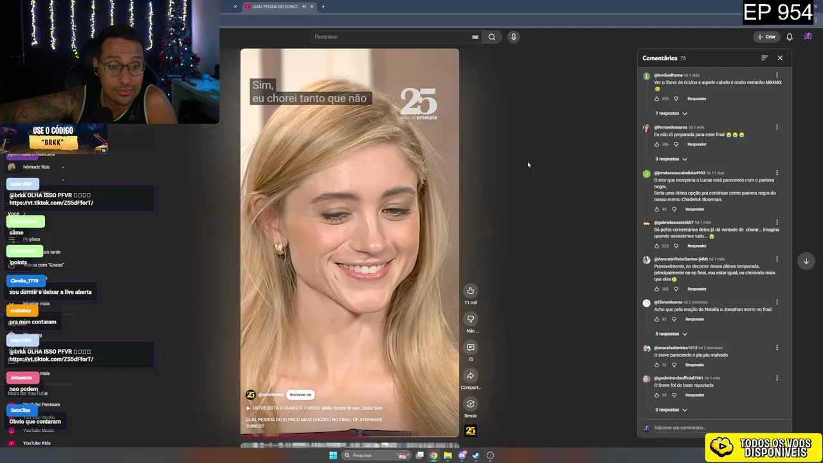Dislike the @gaelmirandaofficial7961 comment
This screenshot has width=823, height=463.
(x=674, y=395)
